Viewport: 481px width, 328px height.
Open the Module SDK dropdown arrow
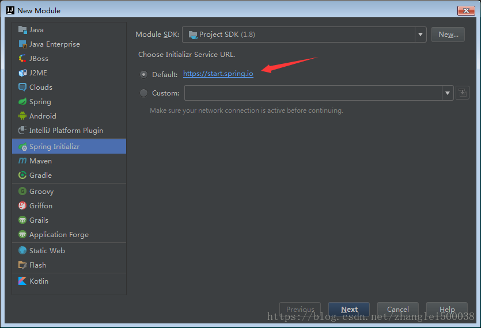coord(421,35)
